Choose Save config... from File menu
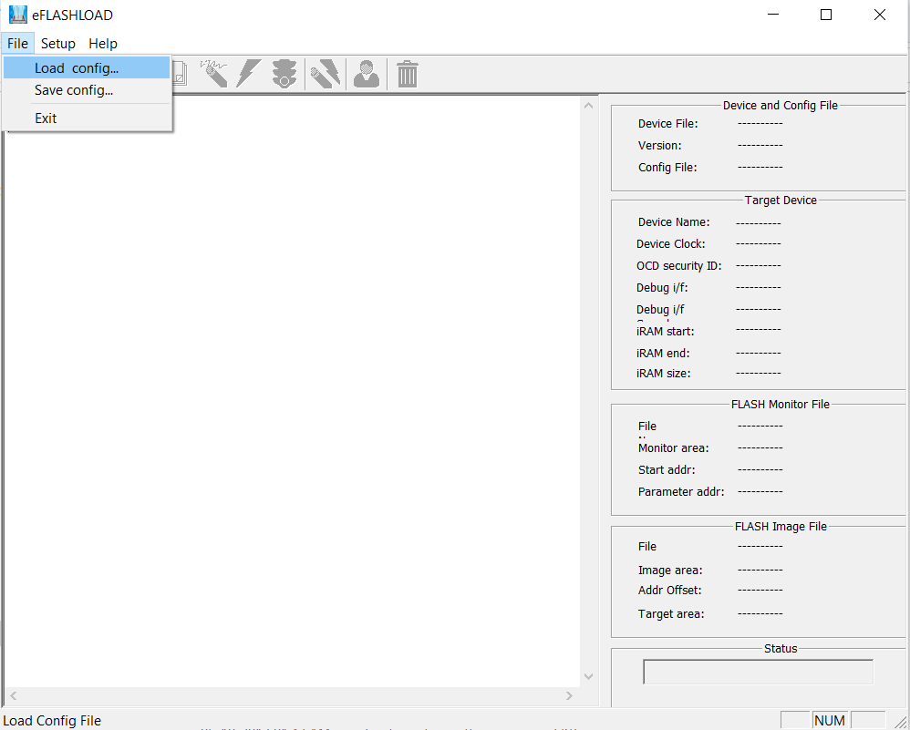This screenshot has height=730, width=910. [x=87, y=90]
